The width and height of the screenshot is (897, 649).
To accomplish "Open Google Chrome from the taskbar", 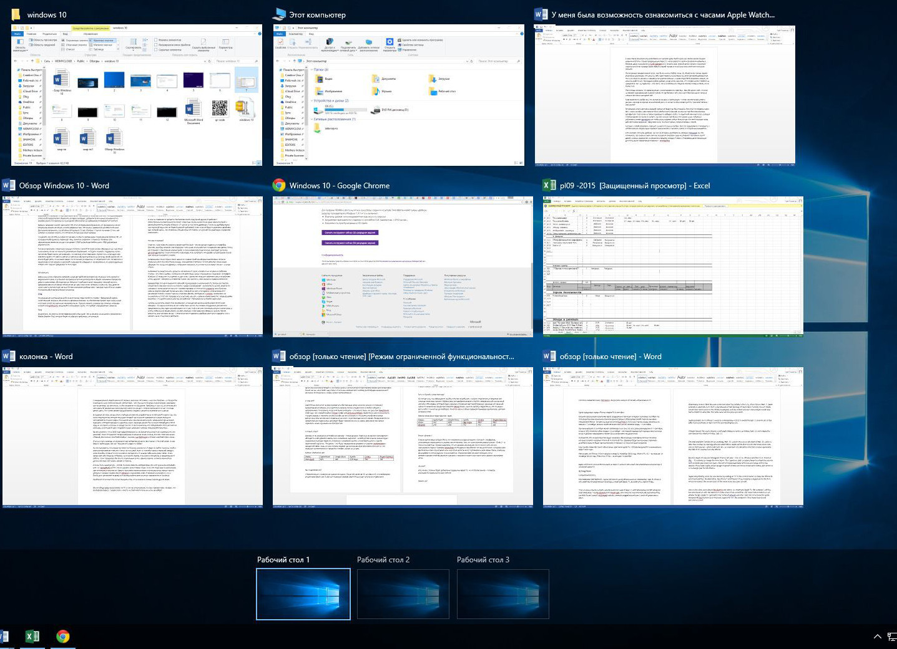I will click(62, 636).
